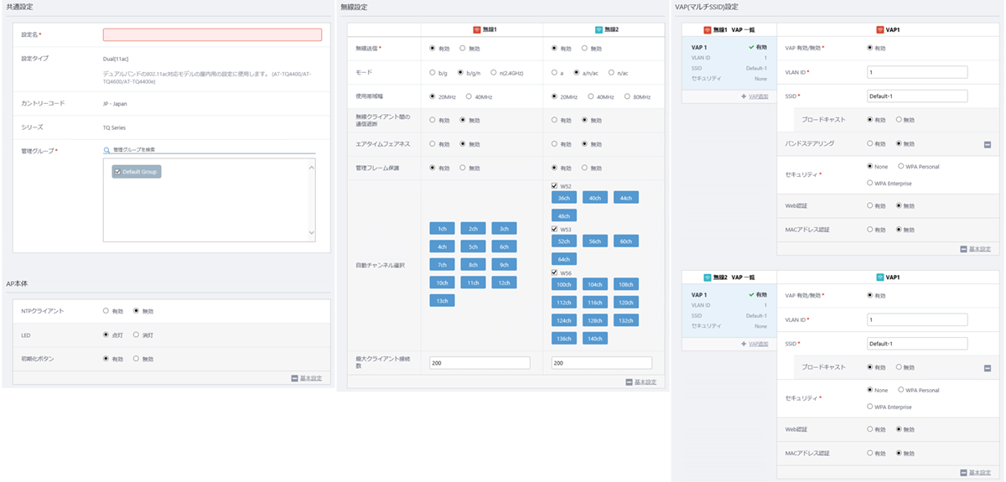The image size is (1006, 482).
Task: Click the 64ch channel button
Action: (564, 259)
